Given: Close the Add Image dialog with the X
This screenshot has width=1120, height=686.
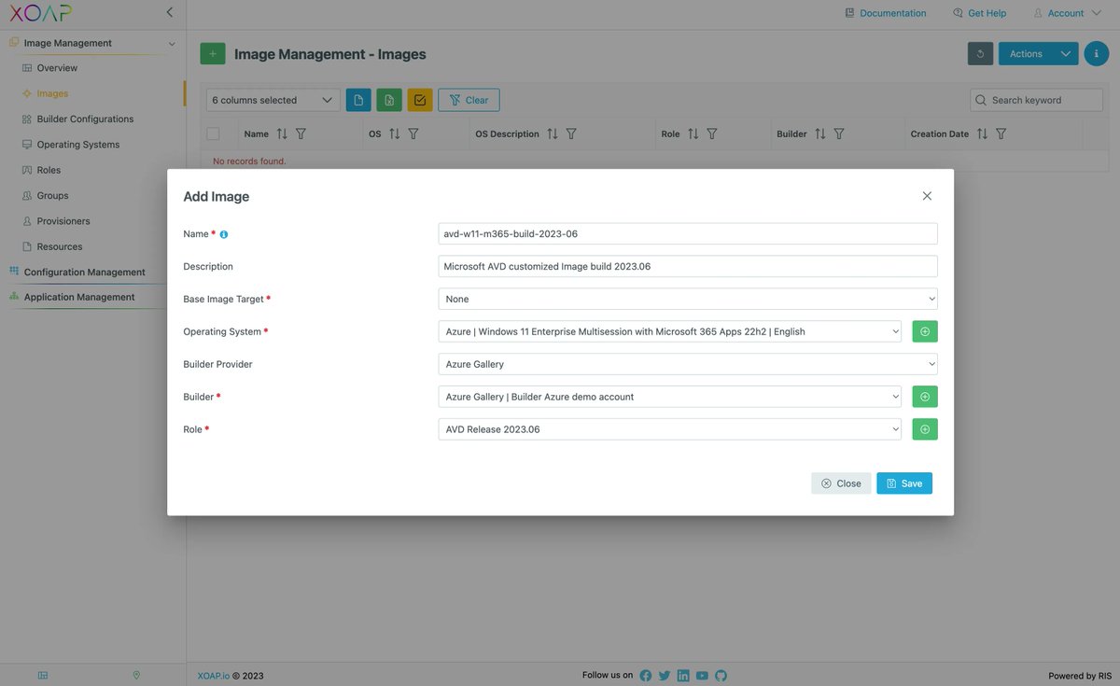Looking at the screenshot, I should tap(927, 196).
